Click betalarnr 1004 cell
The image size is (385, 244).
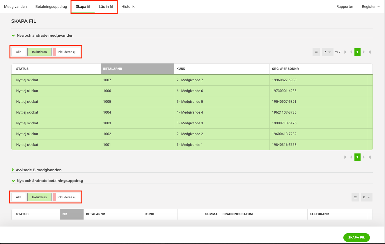(137, 112)
